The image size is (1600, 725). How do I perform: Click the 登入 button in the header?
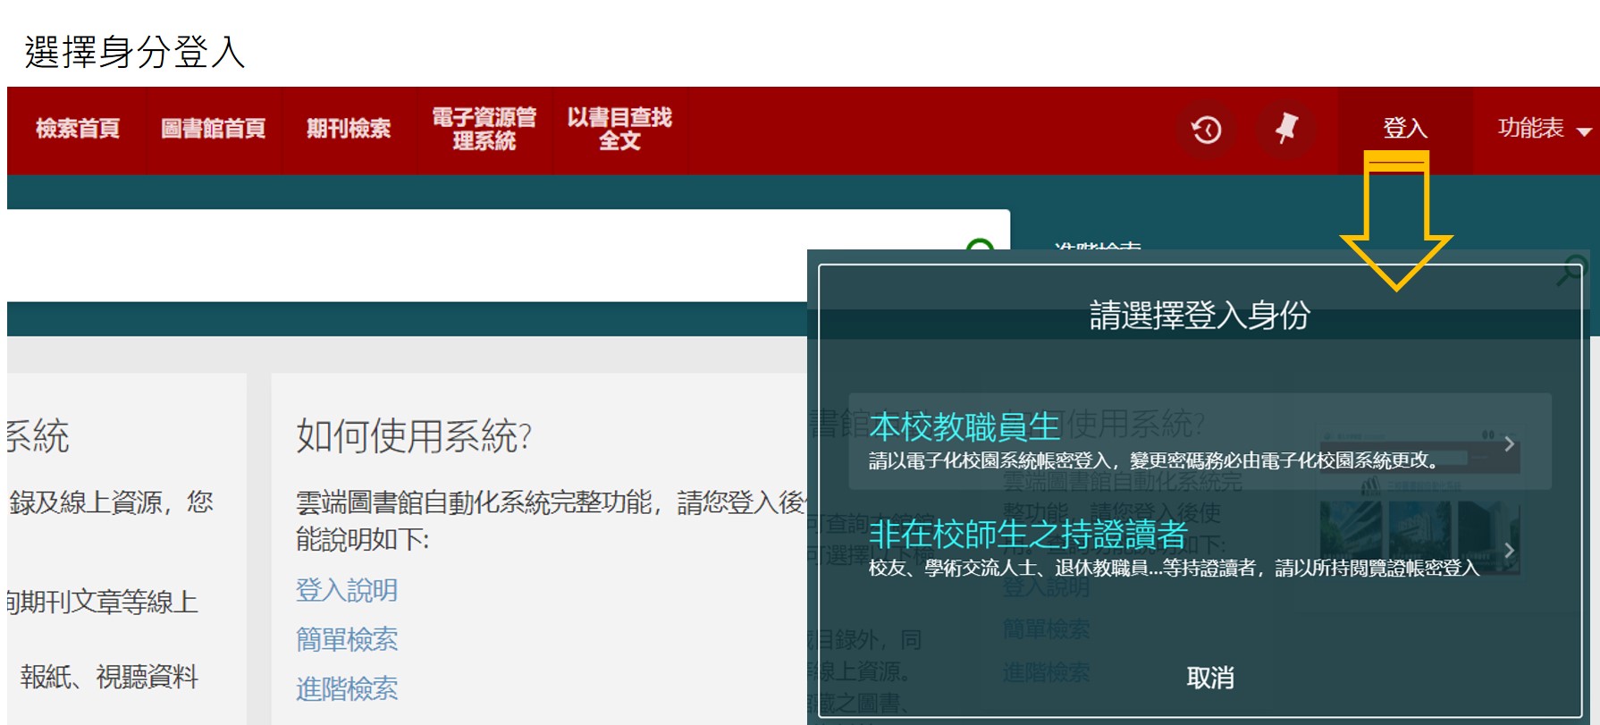click(x=1405, y=130)
